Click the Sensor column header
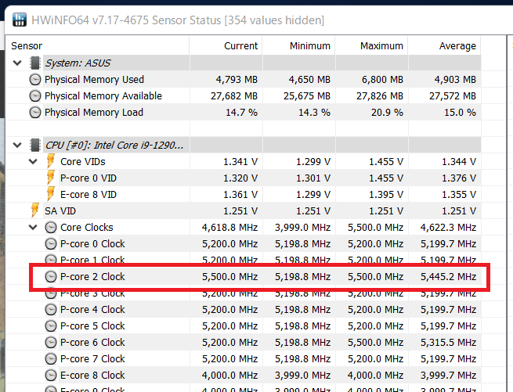The image size is (513, 392). point(97,45)
